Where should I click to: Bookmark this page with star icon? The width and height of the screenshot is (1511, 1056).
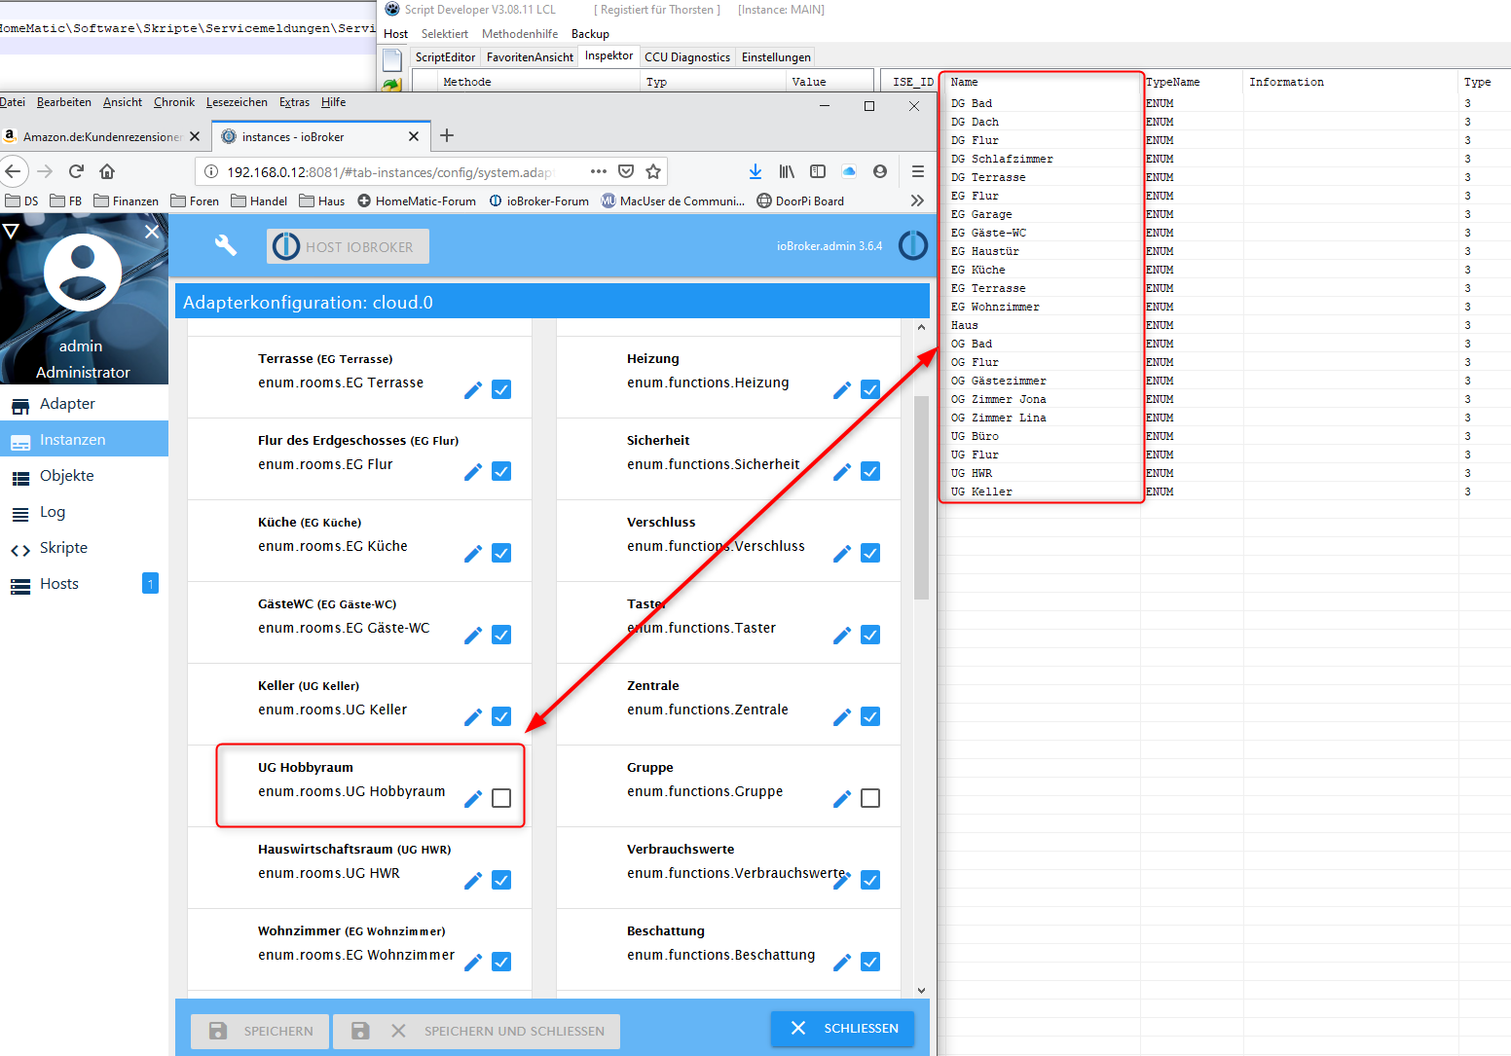click(653, 171)
